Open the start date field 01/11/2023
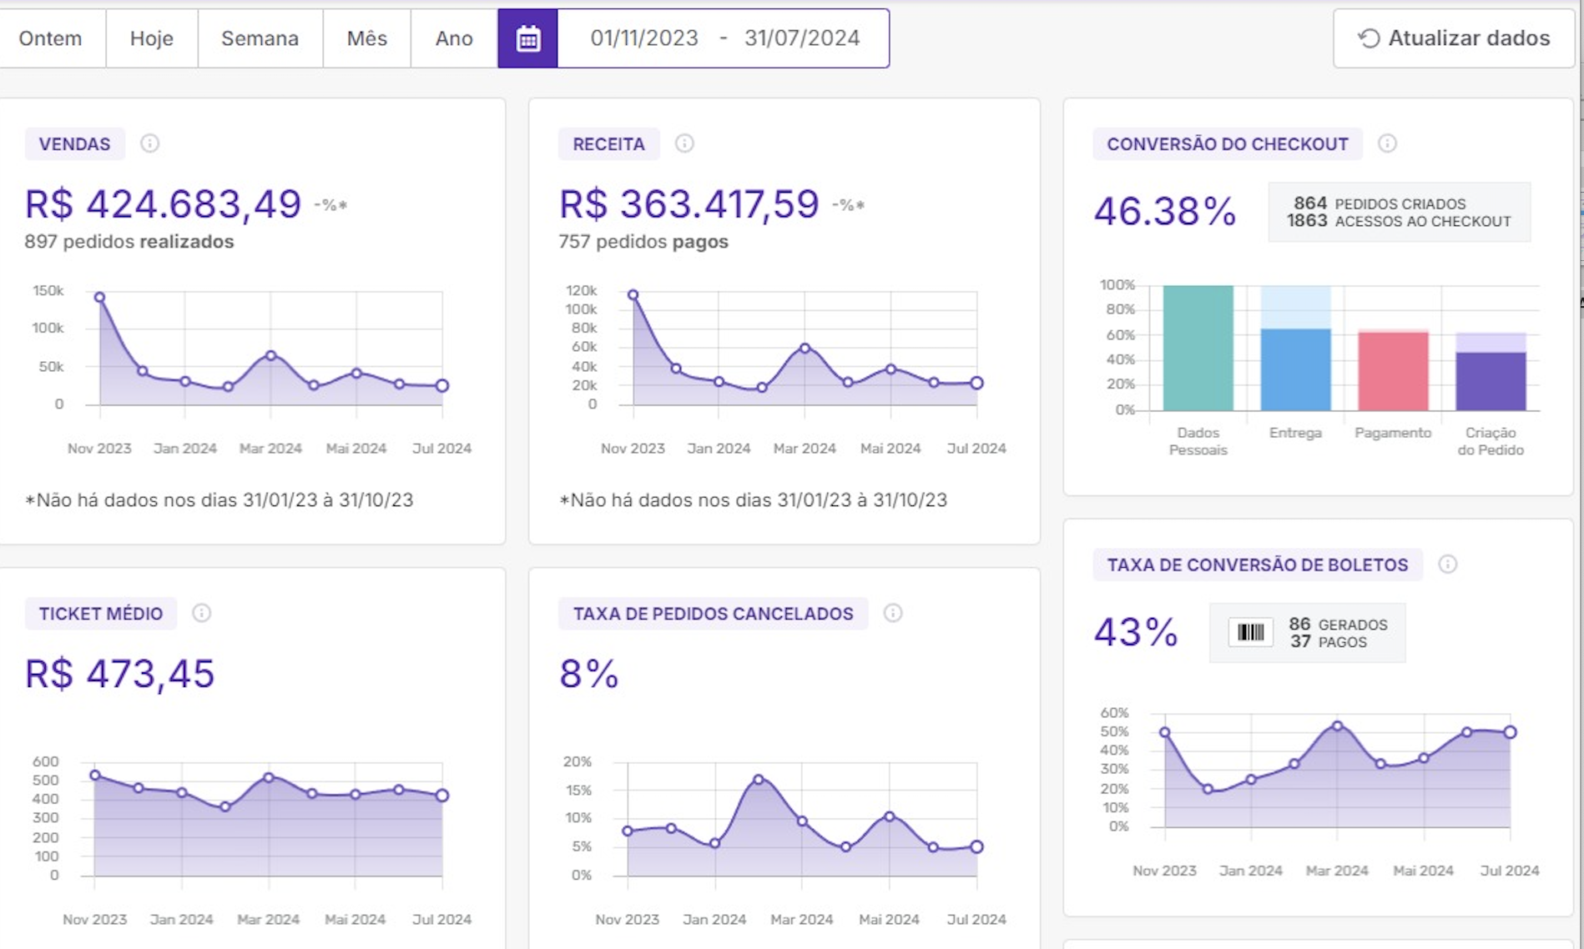Viewport: 1584px width, 949px height. (x=644, y=38)
